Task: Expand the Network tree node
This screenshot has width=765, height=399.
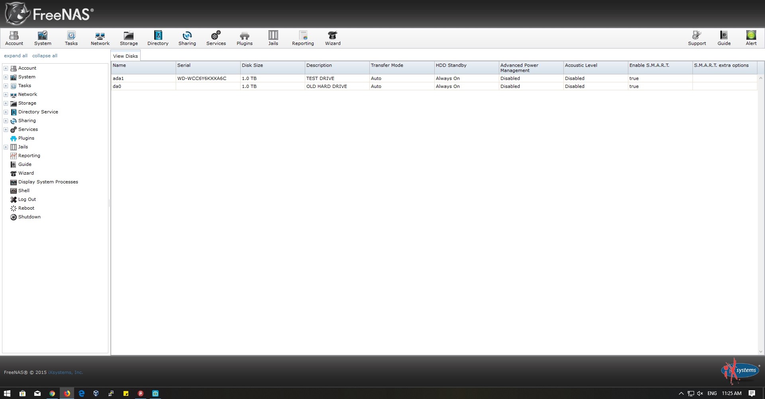Action: (6, 95)
